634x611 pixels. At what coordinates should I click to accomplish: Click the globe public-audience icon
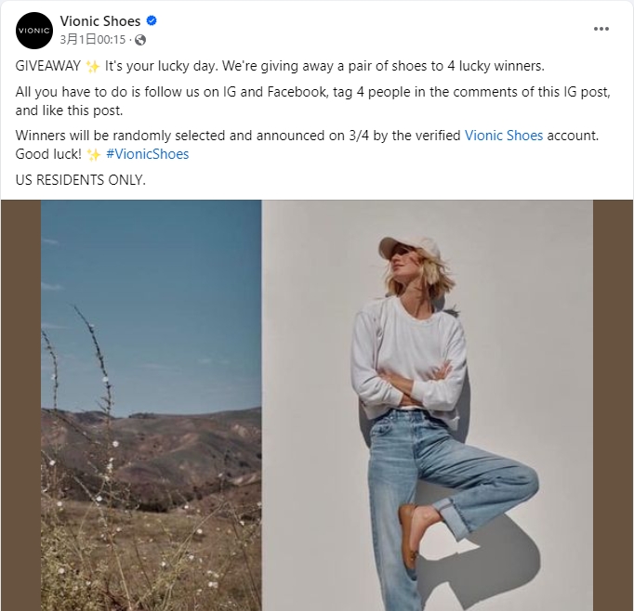pos(140,40)
